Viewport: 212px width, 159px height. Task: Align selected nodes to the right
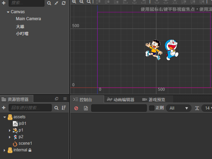[x=143, y=2]
